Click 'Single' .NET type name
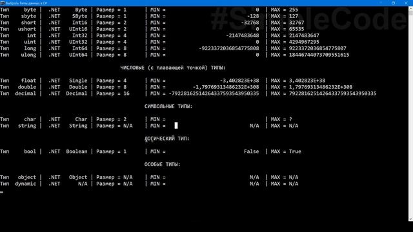The image size is (413, 232). 78,81
